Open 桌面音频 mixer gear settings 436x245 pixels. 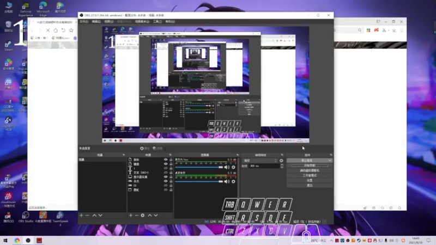click(233, 181)
